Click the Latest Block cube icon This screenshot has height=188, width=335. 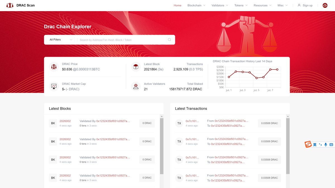point(136,67)
